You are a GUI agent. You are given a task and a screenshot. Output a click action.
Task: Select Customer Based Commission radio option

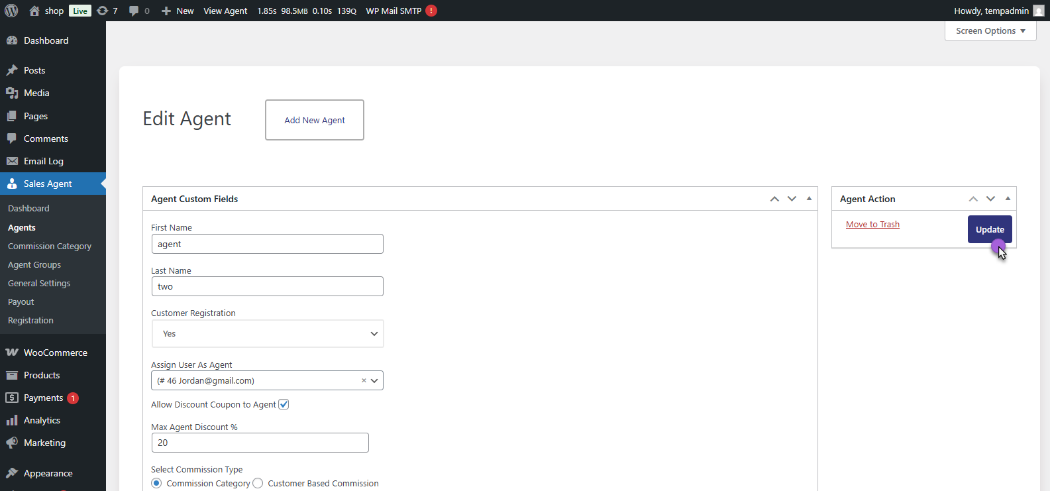tap(258, 483)
